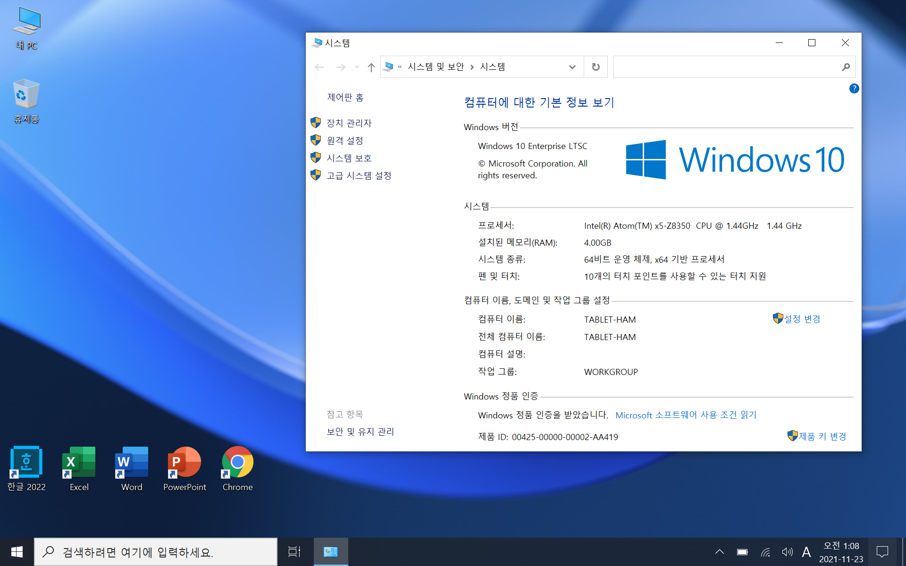The width and height of the screenshot is (906, 566).
Task: Switch the IME input mode indicator A
Action: click(806, 552)
